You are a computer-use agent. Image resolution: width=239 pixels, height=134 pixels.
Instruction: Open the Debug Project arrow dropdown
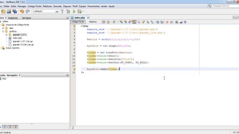coord(83,12)
